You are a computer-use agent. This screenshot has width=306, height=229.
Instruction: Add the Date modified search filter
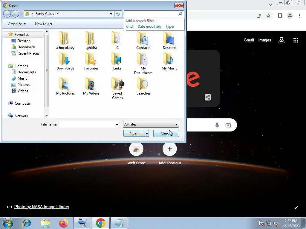149,27
